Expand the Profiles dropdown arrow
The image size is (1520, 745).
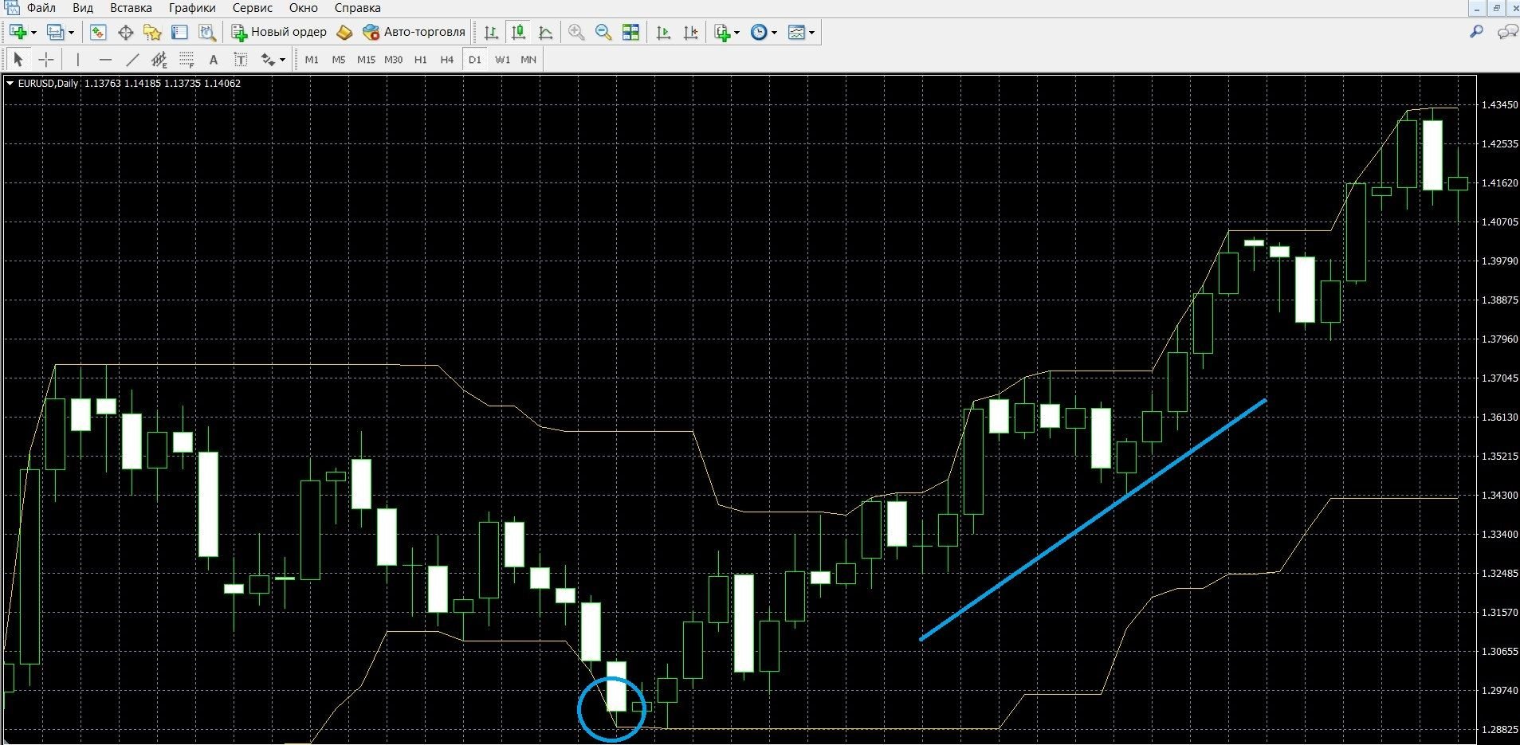71,33
